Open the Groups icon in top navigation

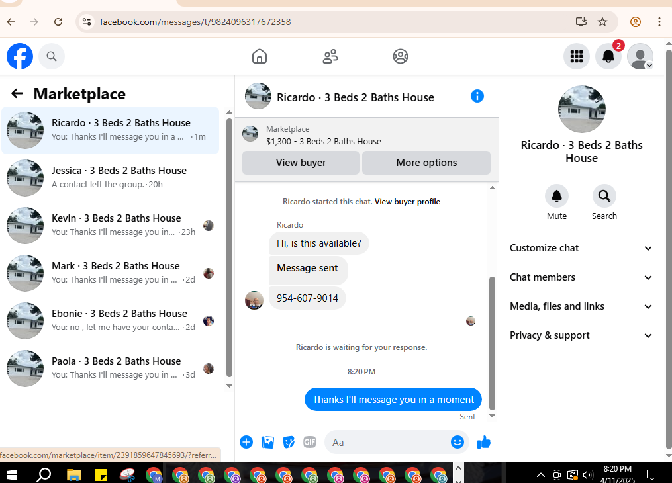(401, 56)
